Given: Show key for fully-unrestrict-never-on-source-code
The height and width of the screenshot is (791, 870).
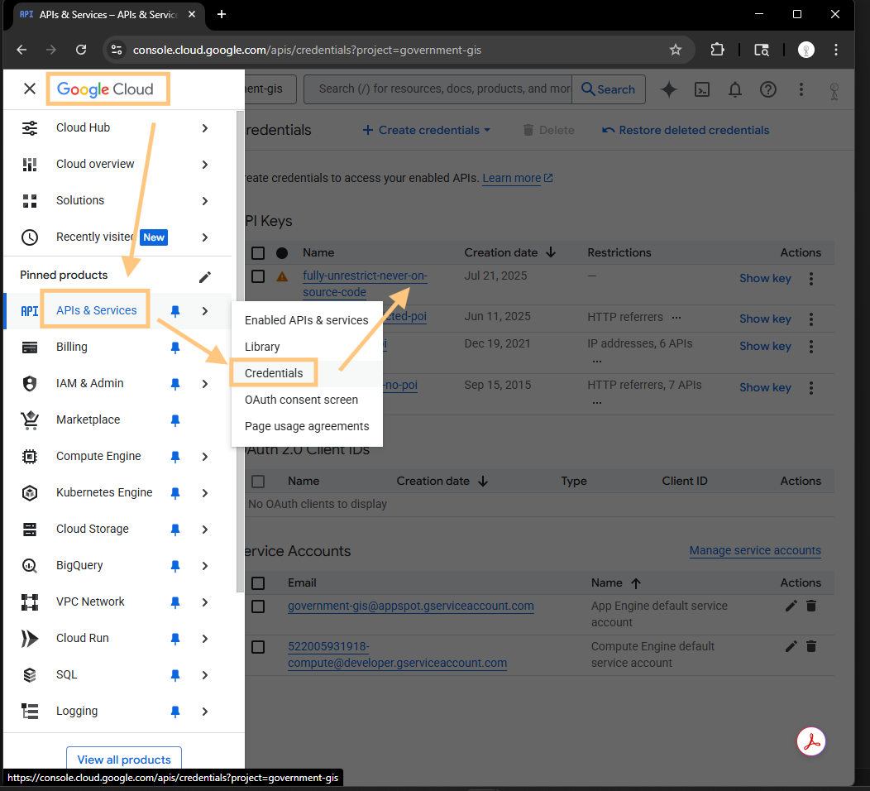Looking at the screenshot, I should tap(765, 279).
